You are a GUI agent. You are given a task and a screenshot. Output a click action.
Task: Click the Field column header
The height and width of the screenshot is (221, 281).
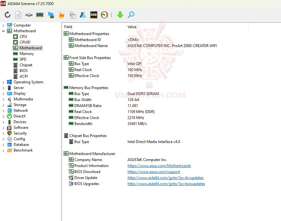click(94, 27)
